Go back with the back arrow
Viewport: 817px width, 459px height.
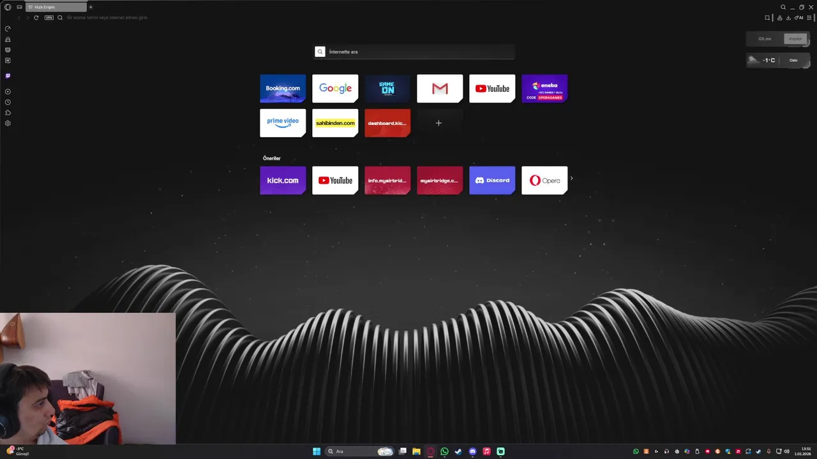[x=19, y=17]
